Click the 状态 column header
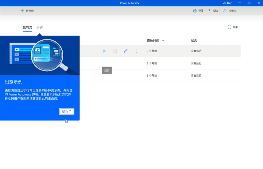This screenshot has width=263, height=169. tap(194, 41)
